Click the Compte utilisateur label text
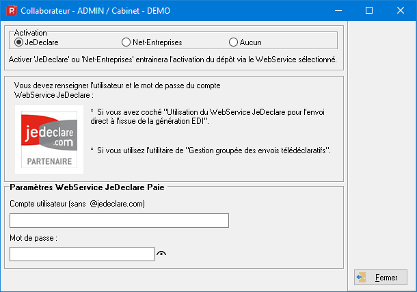 77,204
